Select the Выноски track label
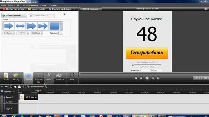The height and width of the screenshot is (117, 209). pos(9,102)
